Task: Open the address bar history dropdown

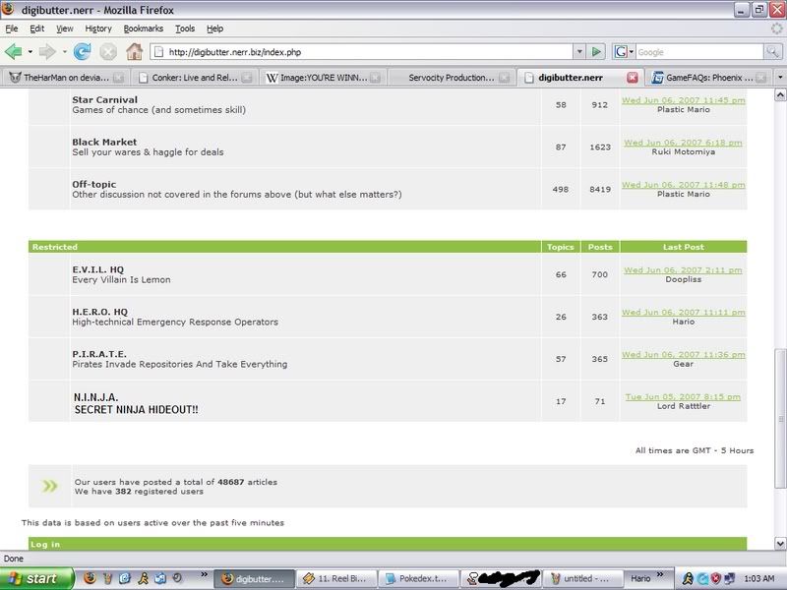Action: point(577,51)
